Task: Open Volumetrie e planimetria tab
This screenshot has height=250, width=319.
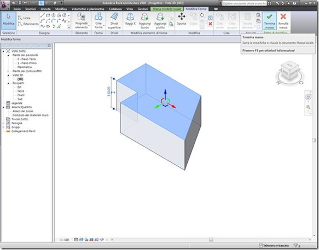Action: (x=88, y=9)
